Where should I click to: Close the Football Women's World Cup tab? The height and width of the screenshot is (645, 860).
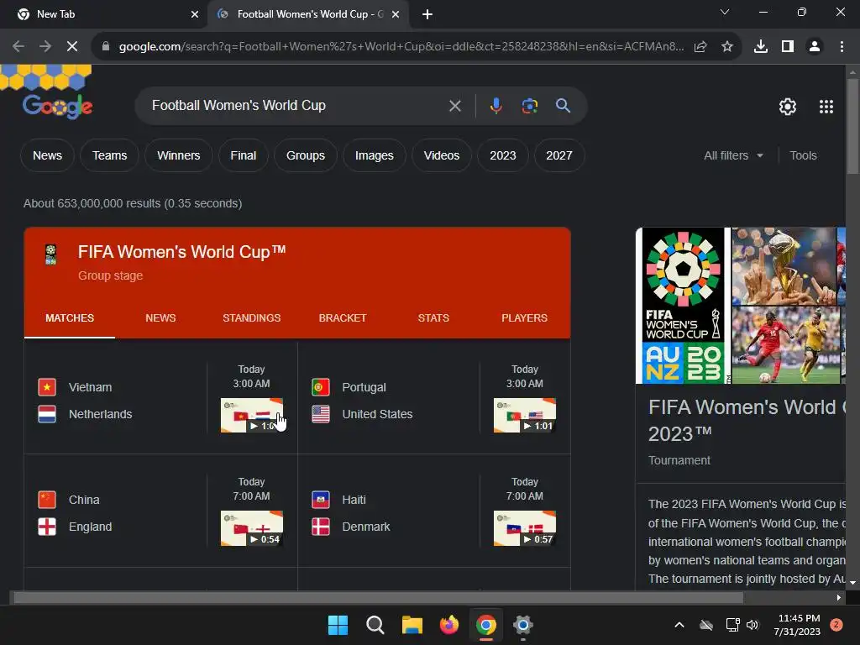pos(396,15)
